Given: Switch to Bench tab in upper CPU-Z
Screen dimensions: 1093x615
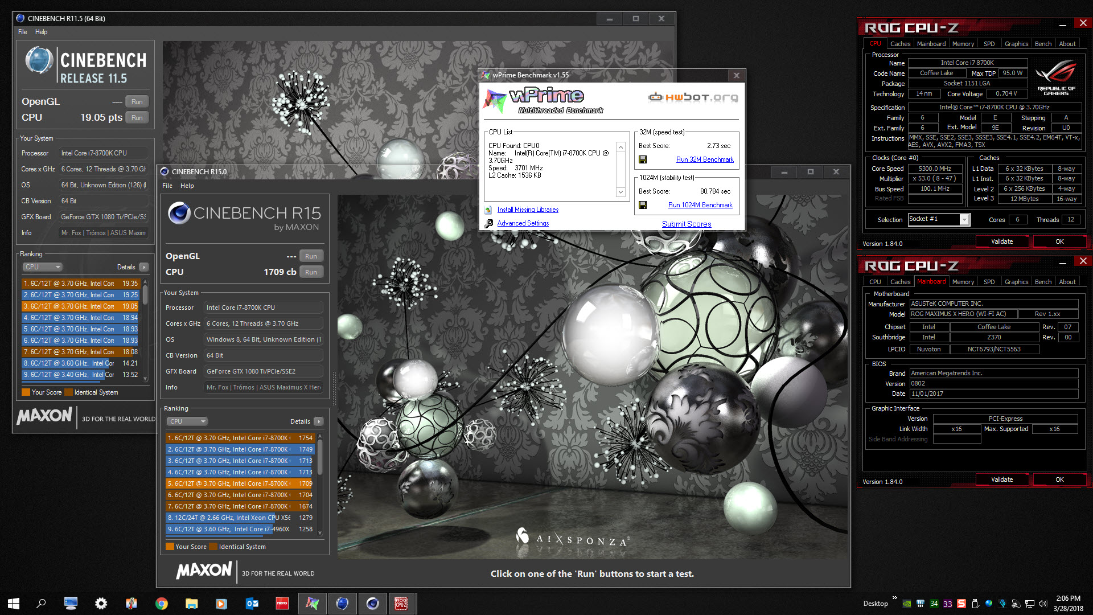Looking at the screenshot, I should [1043, 44].
